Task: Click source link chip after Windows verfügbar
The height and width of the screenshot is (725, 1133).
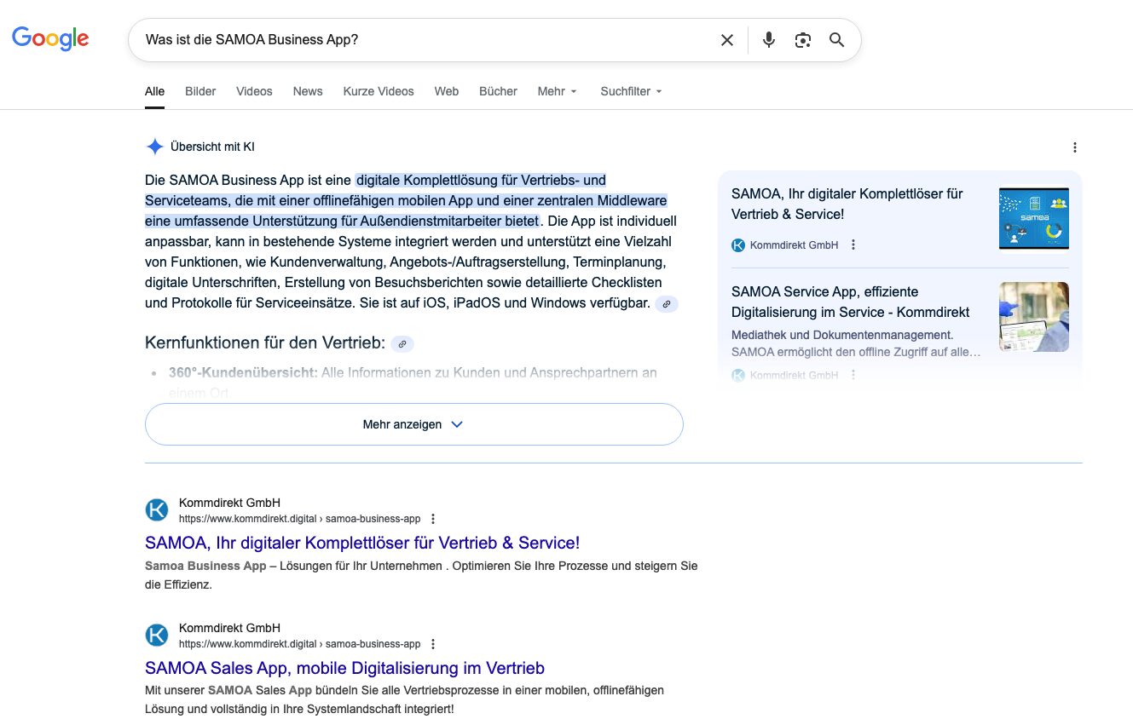Action: pos(667,304)
